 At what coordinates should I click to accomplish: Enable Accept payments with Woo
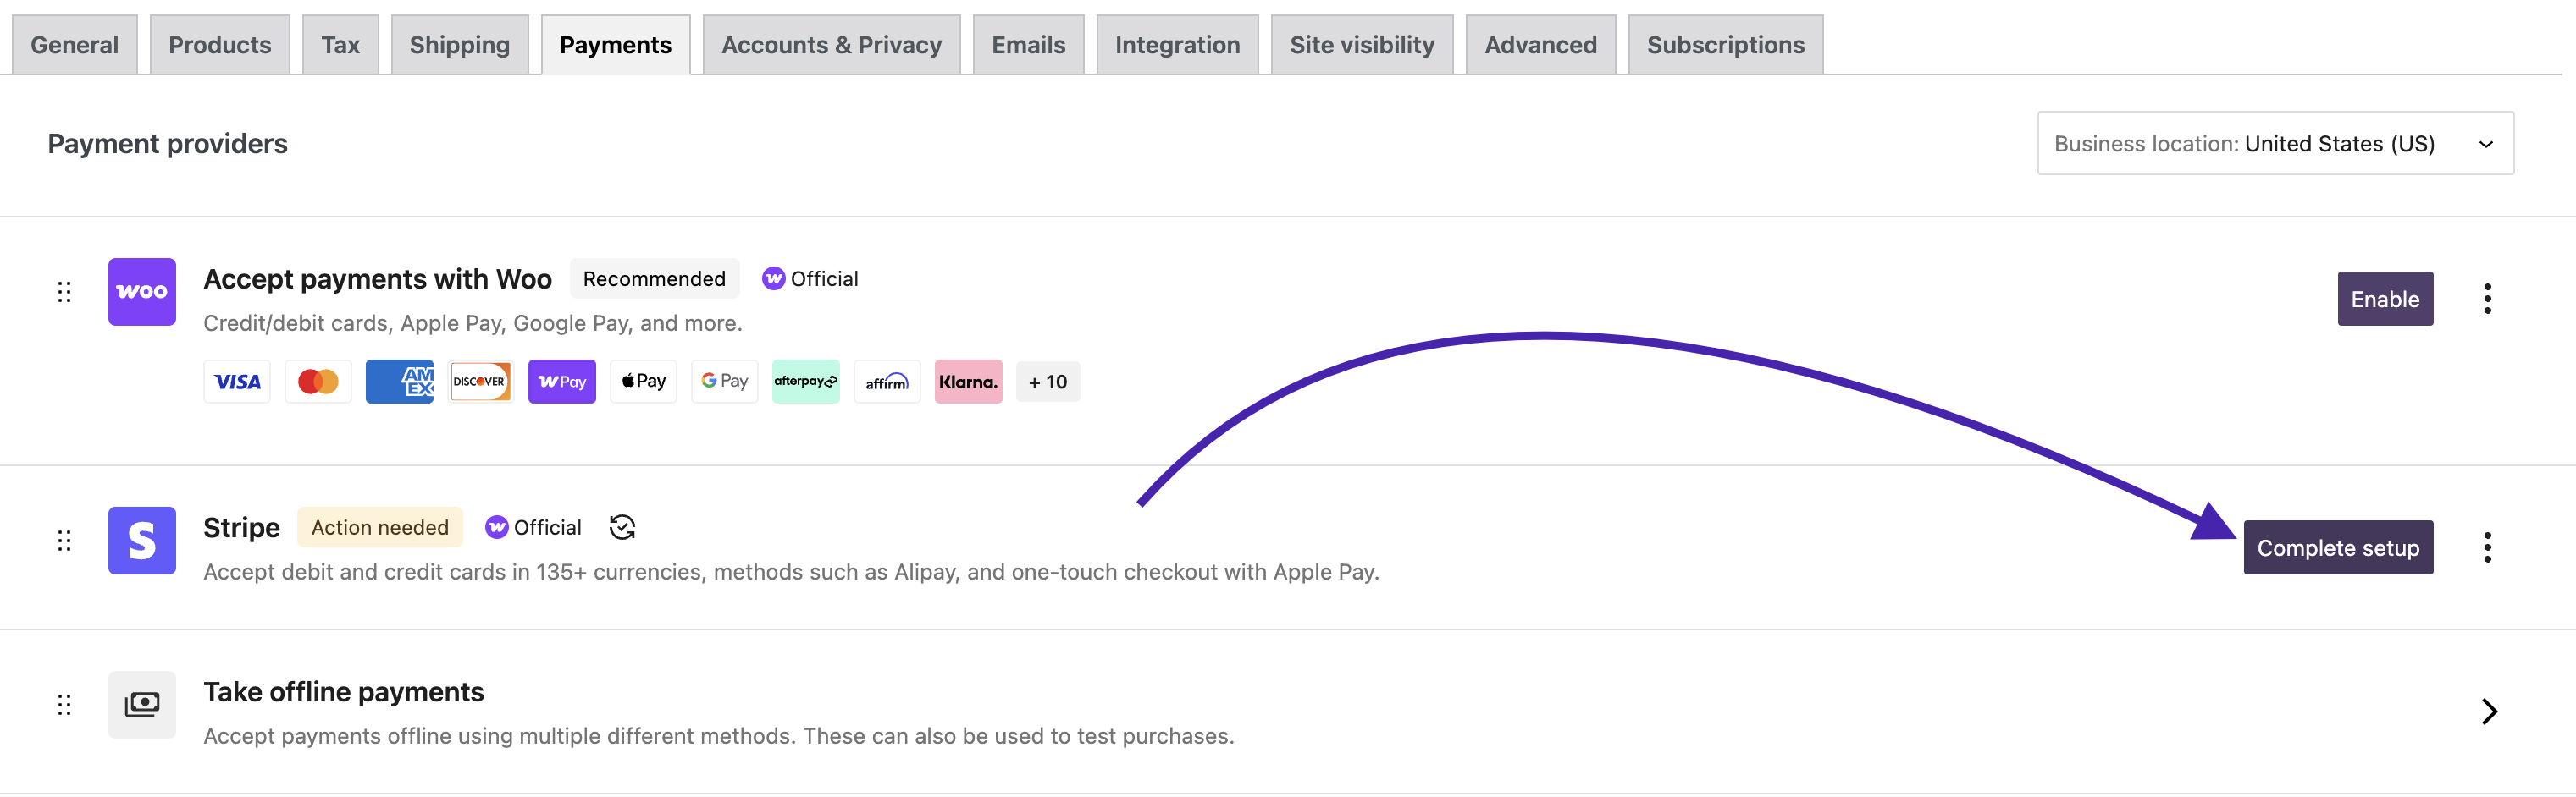click(x=2385, y=298)
